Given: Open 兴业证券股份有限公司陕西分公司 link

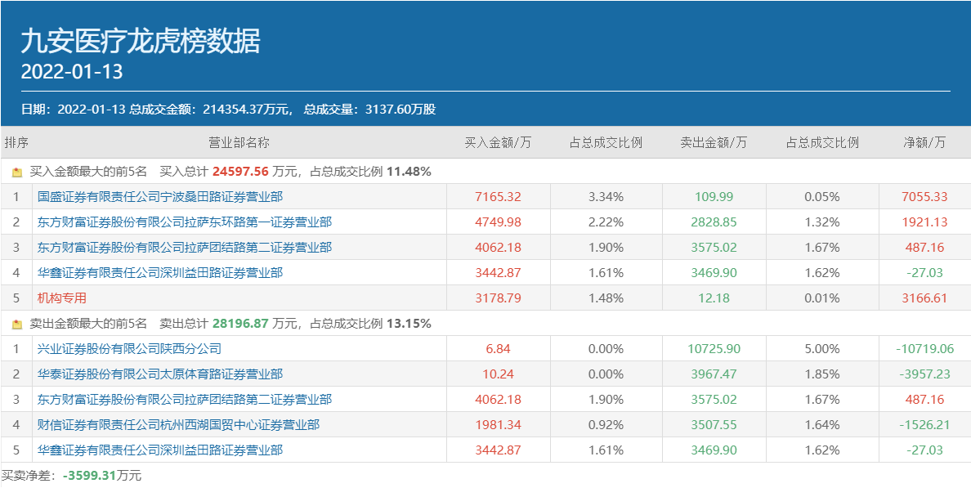Looking at the screenshot, I should tap(129, 349).
